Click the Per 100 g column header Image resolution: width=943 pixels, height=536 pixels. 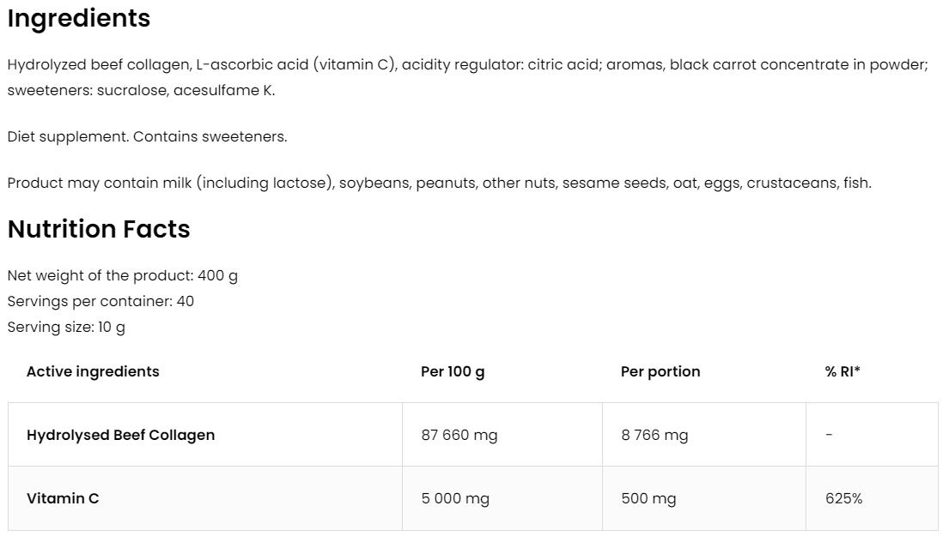(x=453, y=371)
